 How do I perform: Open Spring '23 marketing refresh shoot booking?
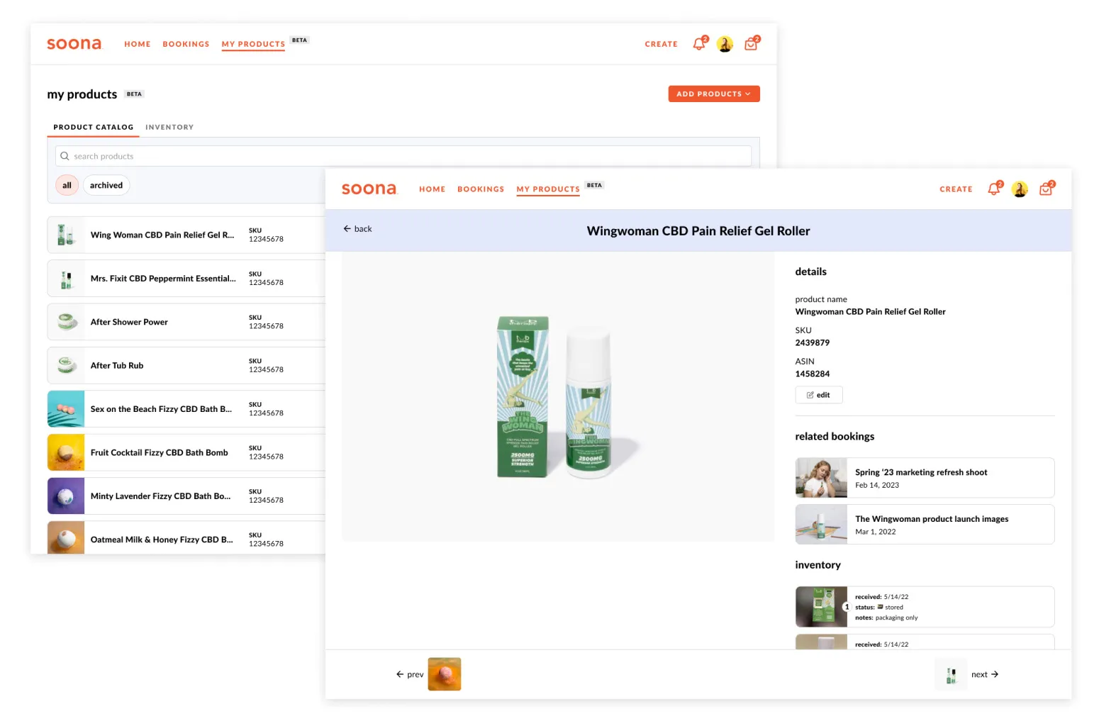click(925, 478)
